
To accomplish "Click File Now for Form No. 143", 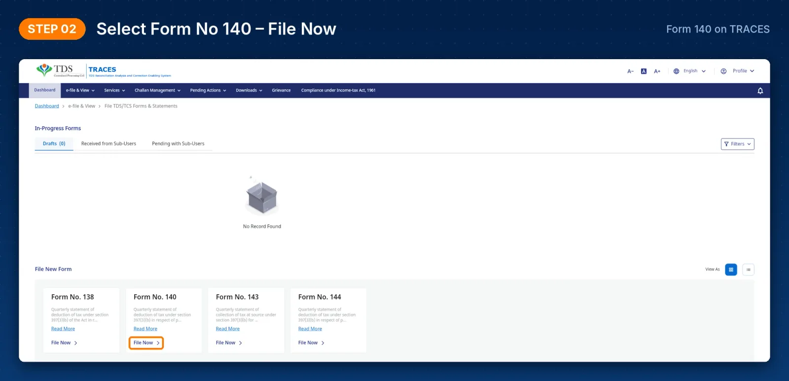I will click(x=229, y=343).
